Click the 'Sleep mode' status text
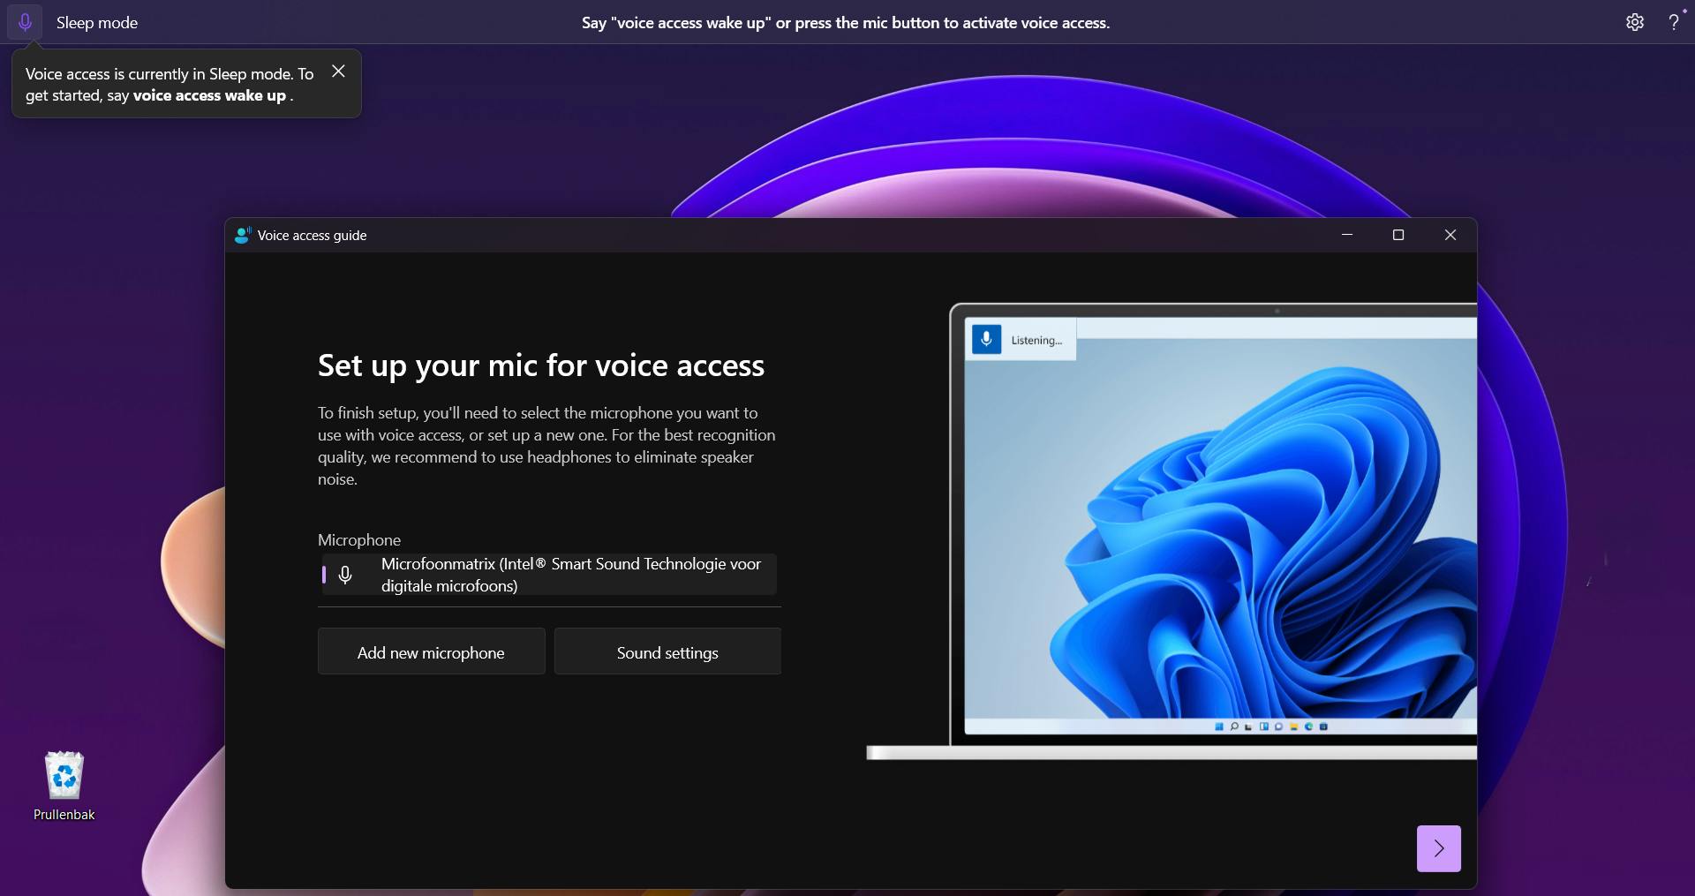 (x=97, y=23)
